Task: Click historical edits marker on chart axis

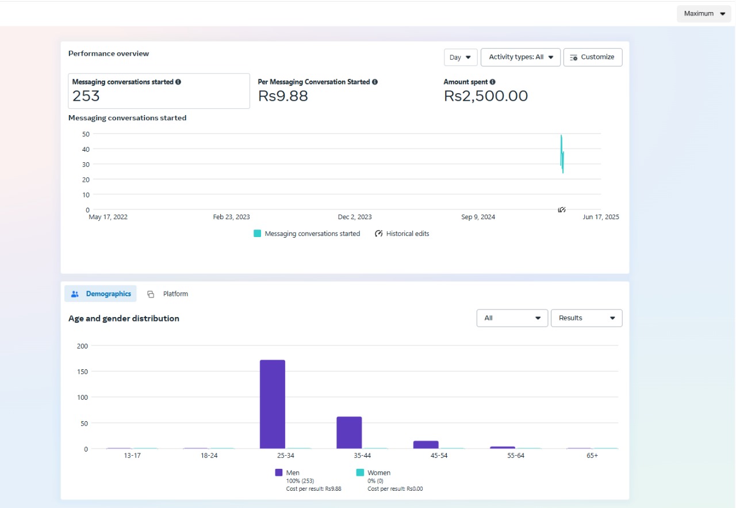Action: tap(562, 210)
